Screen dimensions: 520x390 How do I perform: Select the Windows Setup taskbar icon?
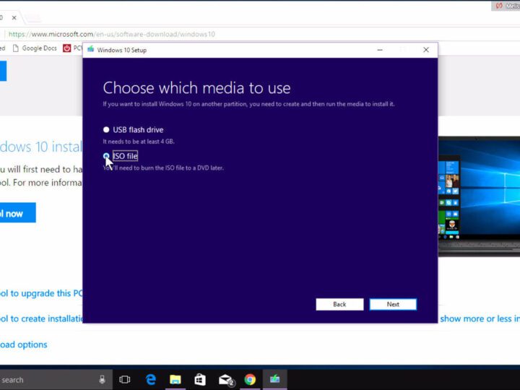click(x=275, y=379)
